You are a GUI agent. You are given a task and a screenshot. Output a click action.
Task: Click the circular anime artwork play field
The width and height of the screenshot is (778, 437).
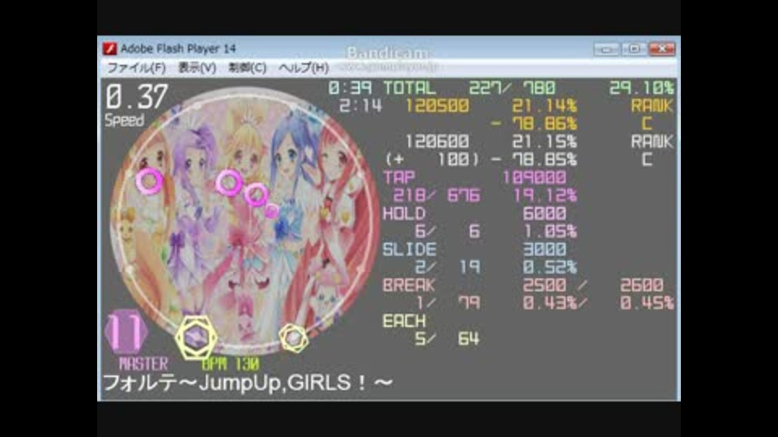(244, 220)
